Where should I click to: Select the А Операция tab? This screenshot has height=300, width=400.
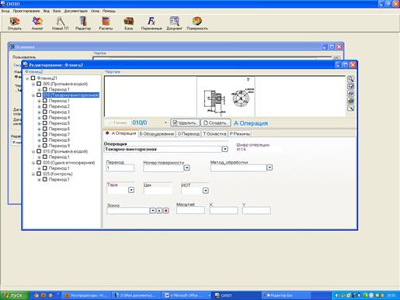121,133
